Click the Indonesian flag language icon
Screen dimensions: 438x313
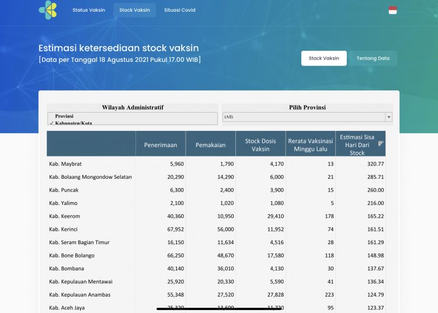tap(392, 10)
